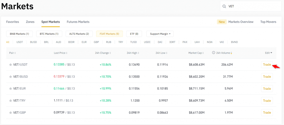The height and width of the screenshot is (125, 284).
Task: Select the ETF (0) filter
Action: click(x=134, y=34)
